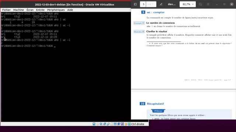
Task: Toggle the side panel in the PDF viewer
Action: (x=135, y=4)
